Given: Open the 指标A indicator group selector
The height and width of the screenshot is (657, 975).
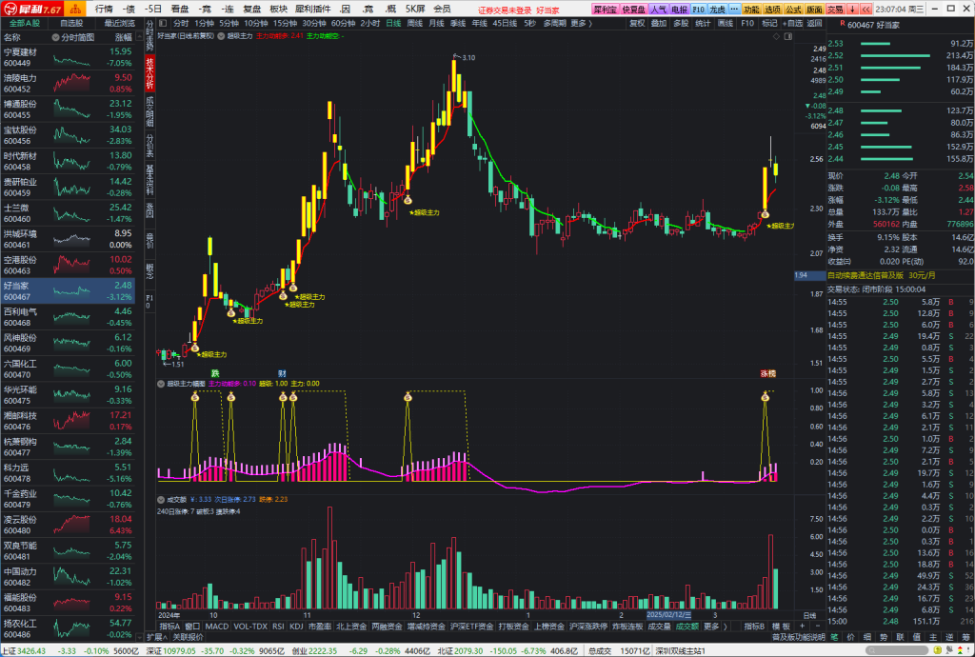Looking at the screenshot, I should pyautogui.click(x=169, y=627).
